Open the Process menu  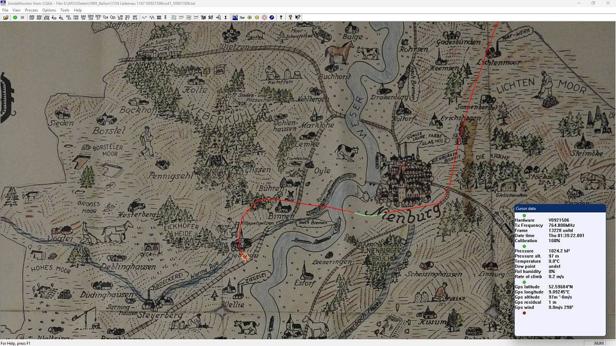(x=31, y=10)
